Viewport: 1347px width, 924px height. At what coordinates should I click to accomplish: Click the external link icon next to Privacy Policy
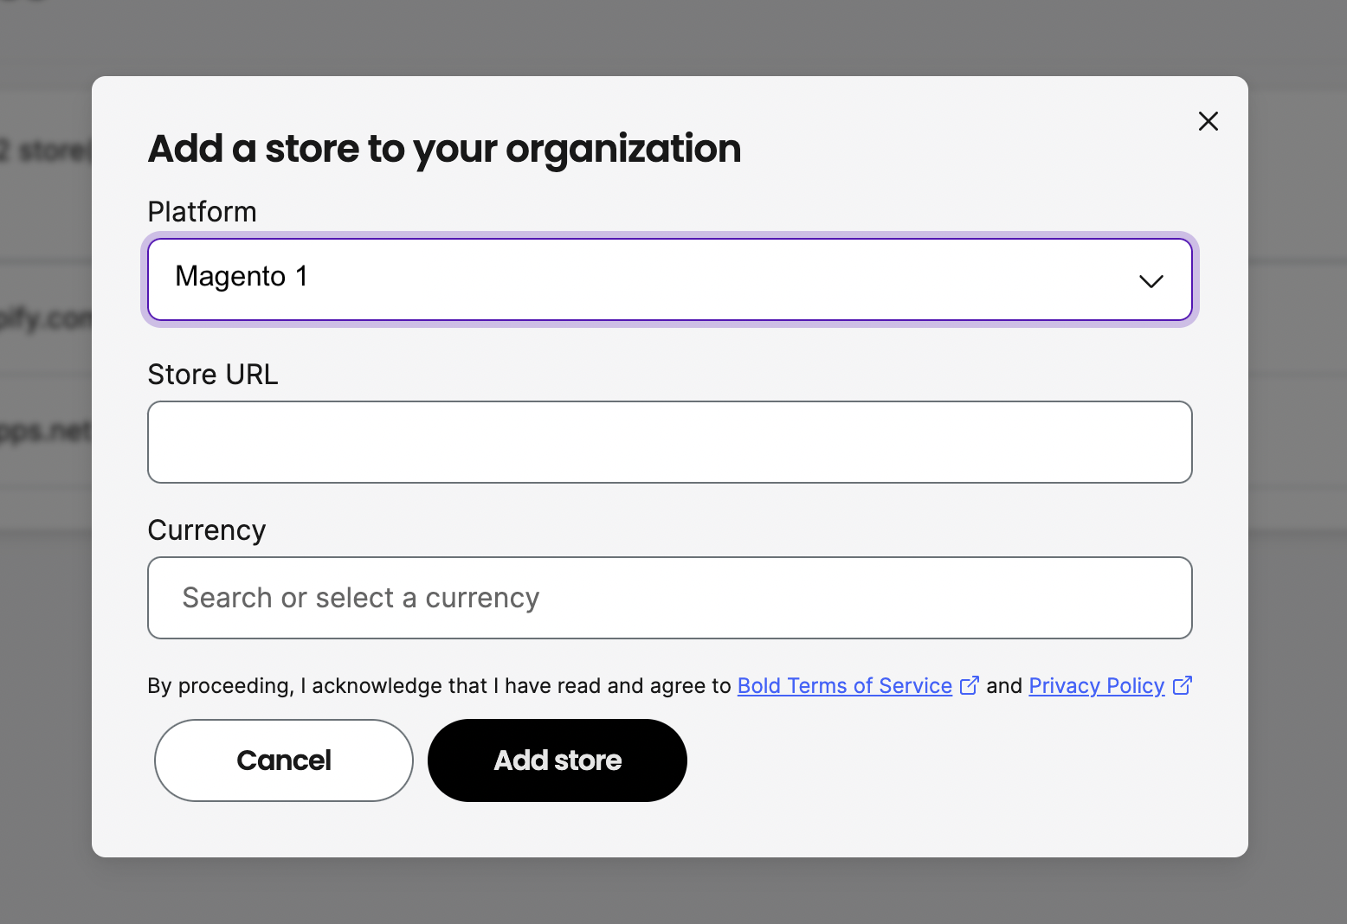point(1183,684)
